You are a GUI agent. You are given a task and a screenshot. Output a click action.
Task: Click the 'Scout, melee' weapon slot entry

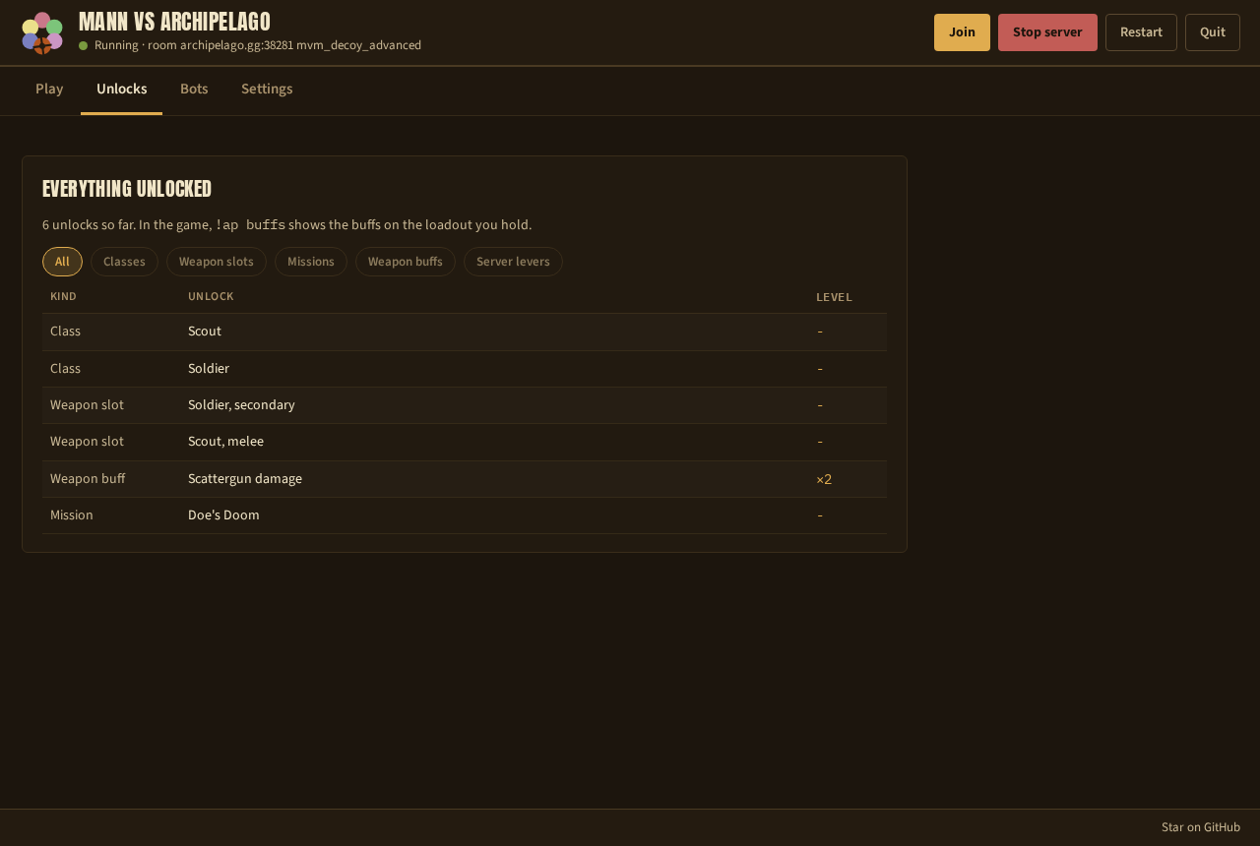(225, 442)
